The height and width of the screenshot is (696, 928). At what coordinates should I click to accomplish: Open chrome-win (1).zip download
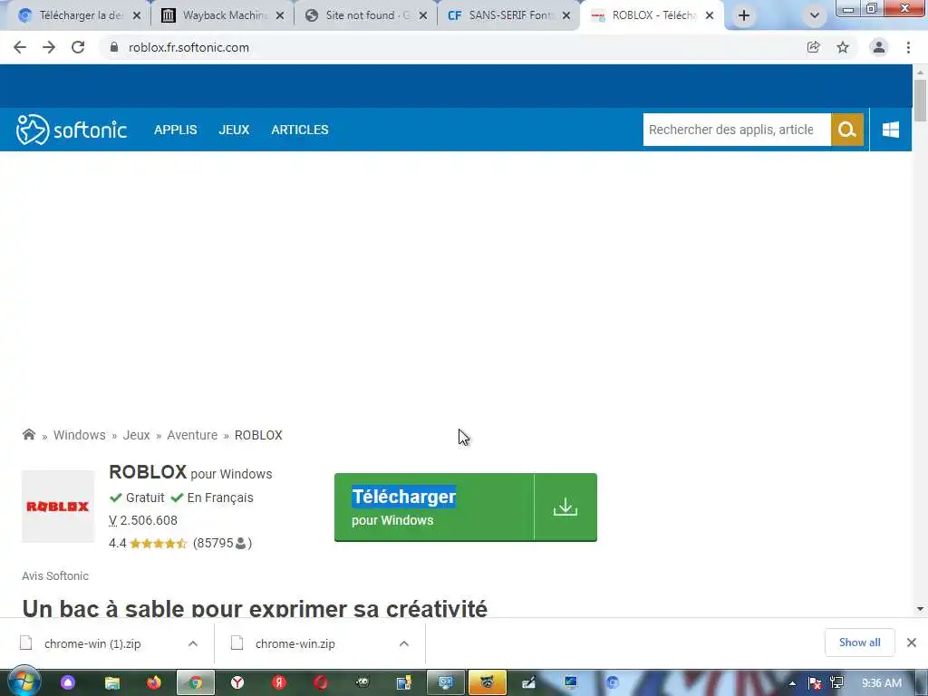point(92,644)
